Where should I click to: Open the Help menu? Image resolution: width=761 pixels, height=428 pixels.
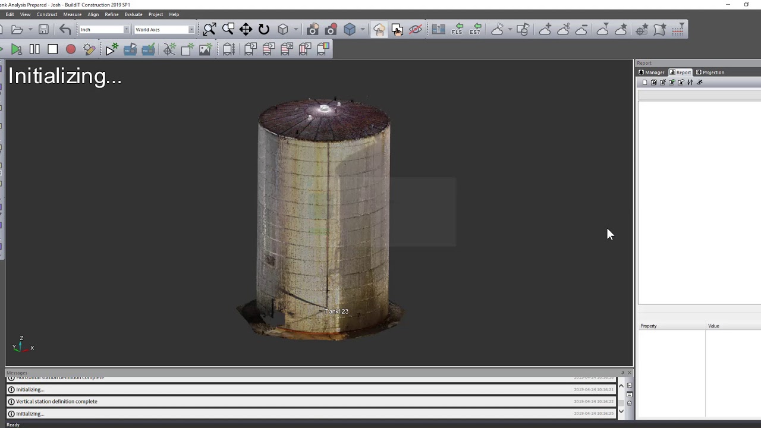174,14
